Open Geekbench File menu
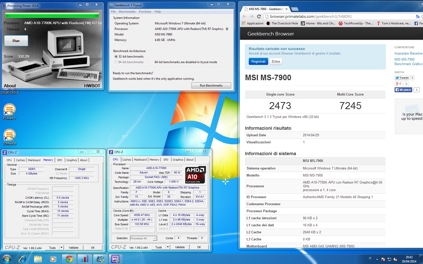423x264 pixels. (113, 12)
